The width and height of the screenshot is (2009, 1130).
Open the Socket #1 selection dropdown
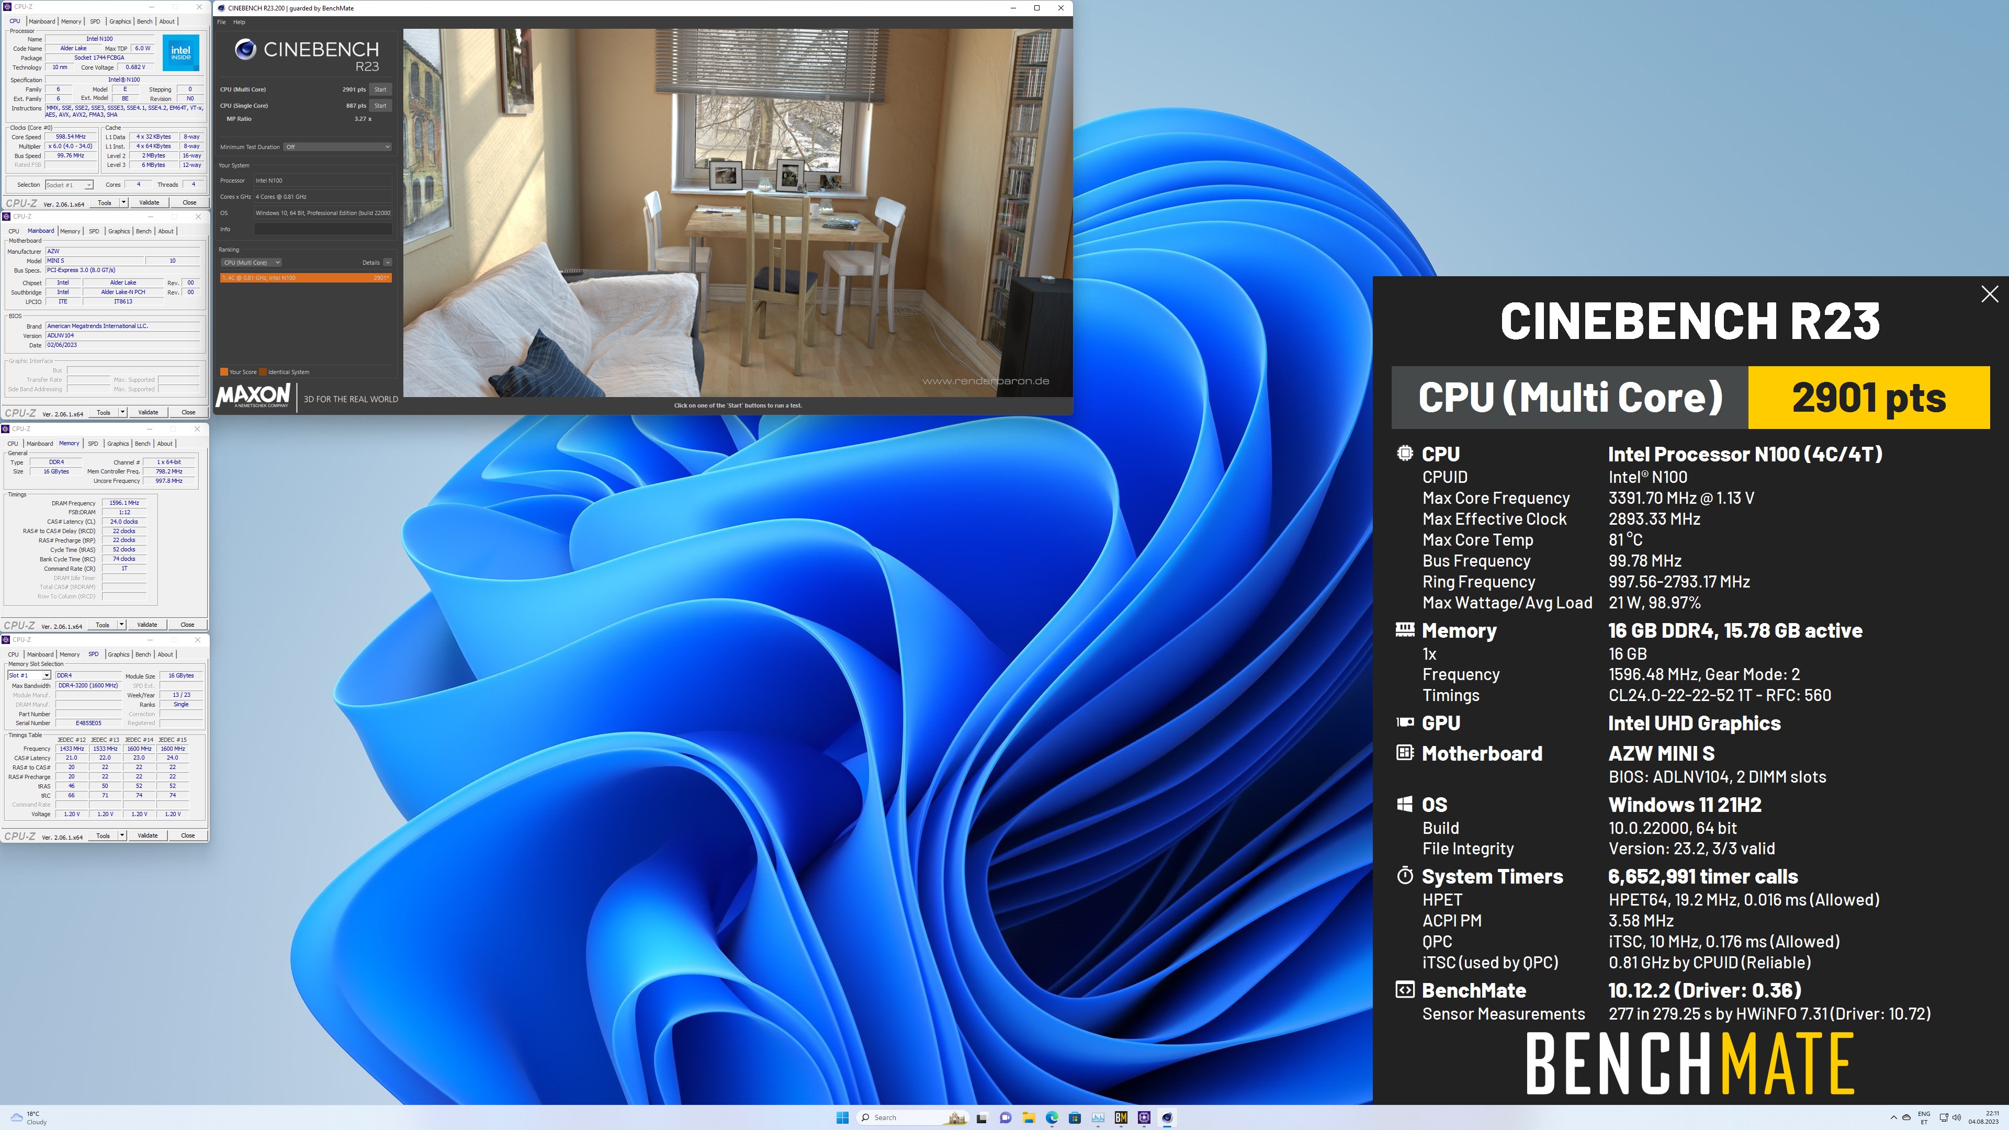point(69,185)
